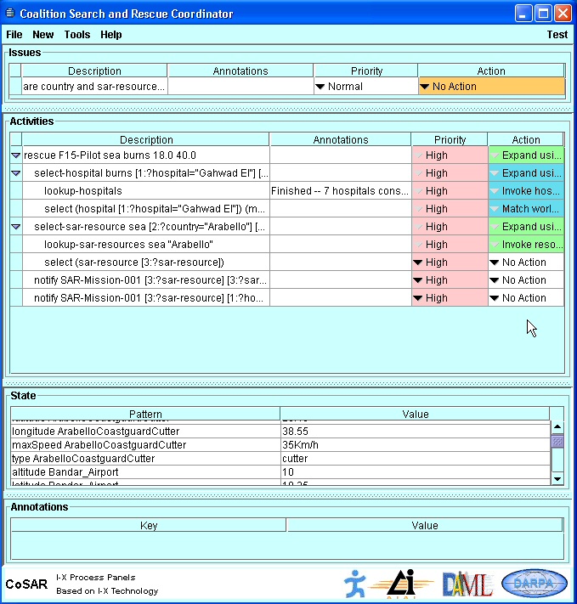Image resolution: width=577 pixels, height=604 pixels.
Task: Open the File menu
Action: (14, 35)
